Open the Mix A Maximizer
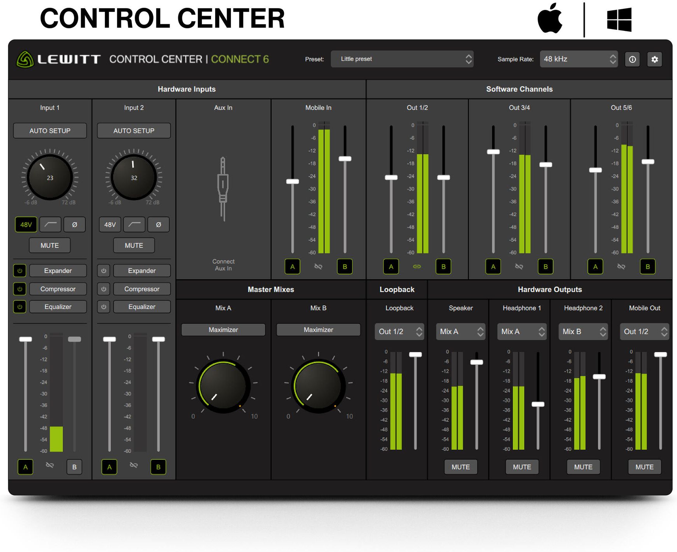677x552 pixels. (223, 330)
